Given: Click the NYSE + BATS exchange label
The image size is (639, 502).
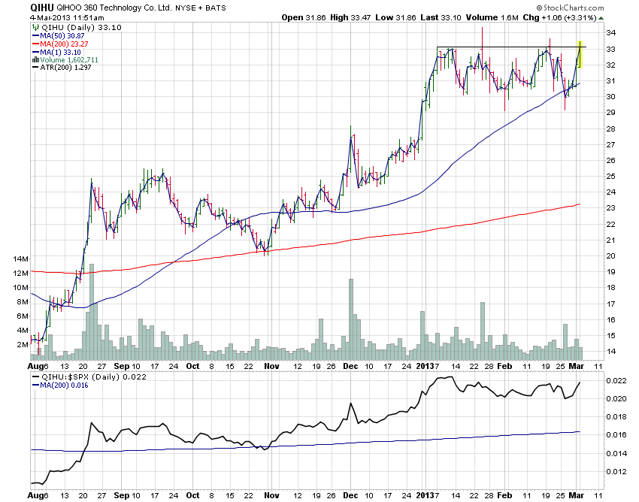Looking at the screenshot, I should point(201,8).
